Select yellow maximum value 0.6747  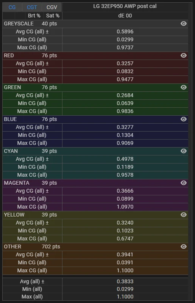tap(125, 239)
